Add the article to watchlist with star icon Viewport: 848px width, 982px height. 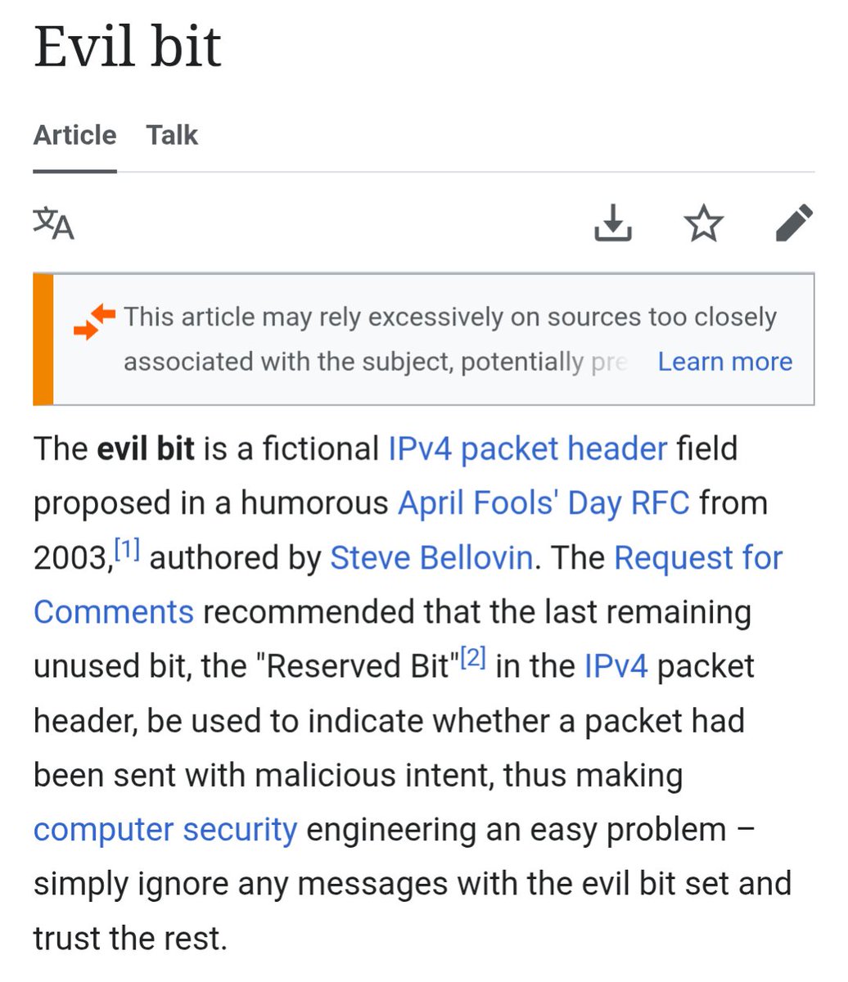coord(704,223)
